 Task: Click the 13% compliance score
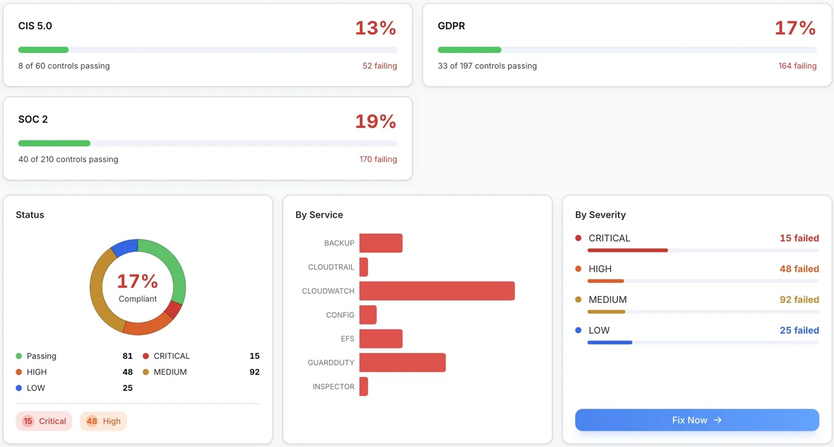tap(376, 28)
